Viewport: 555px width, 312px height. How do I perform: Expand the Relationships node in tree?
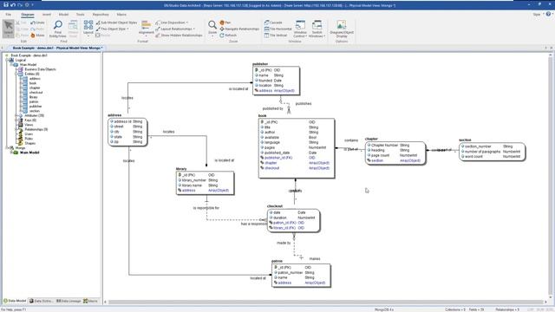[x=16, y=129]
